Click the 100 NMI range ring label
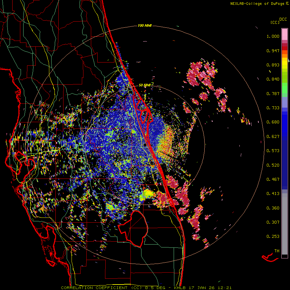Image resolution: width=290 pixels, height=290 pixels. [x=145, y=25]
